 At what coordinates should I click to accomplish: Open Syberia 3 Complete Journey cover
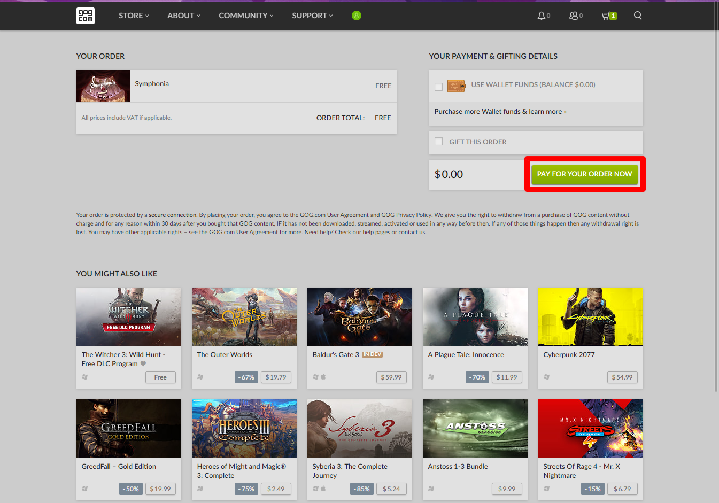click(x=360, y=429)
